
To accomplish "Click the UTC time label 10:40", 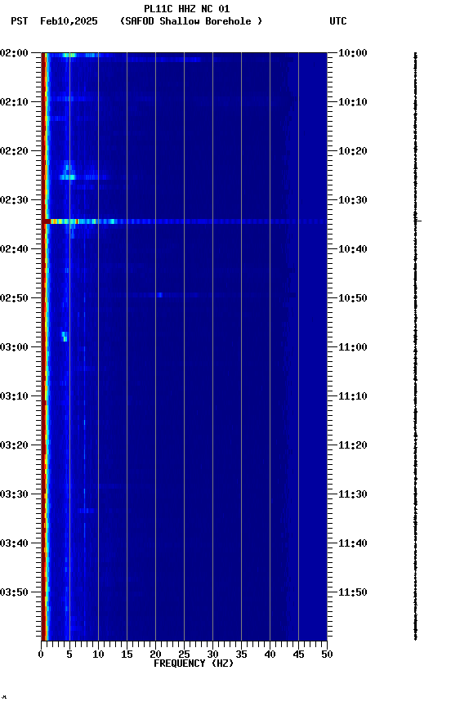I will pyautogui.click(x=353, y=249).
